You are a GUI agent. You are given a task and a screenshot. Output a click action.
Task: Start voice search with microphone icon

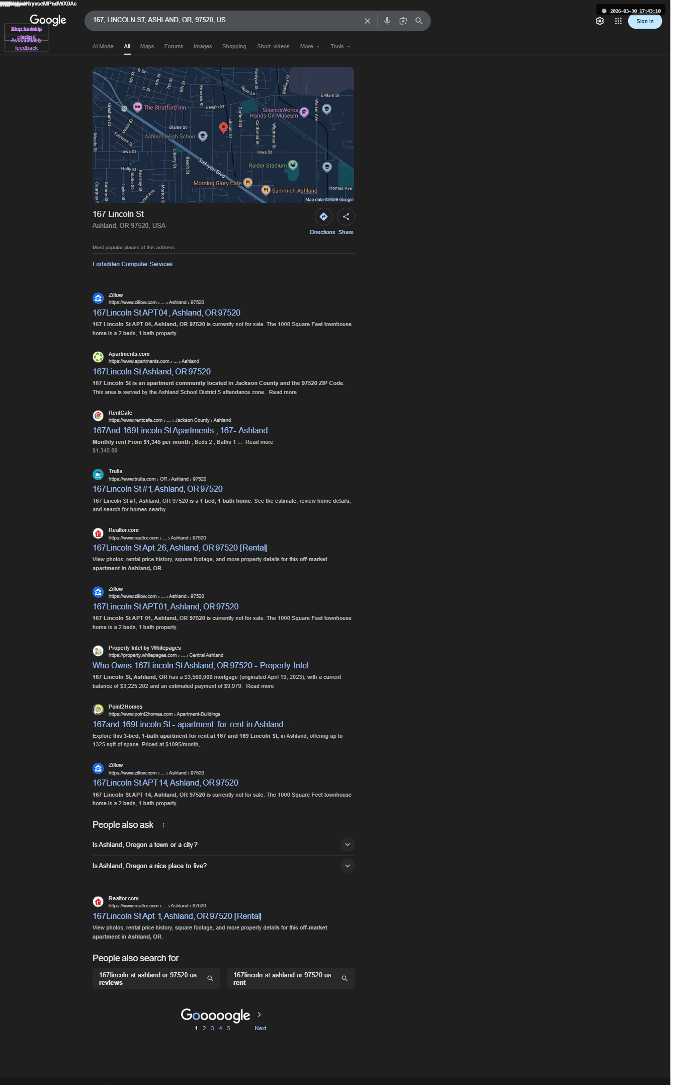pos(387,21)
